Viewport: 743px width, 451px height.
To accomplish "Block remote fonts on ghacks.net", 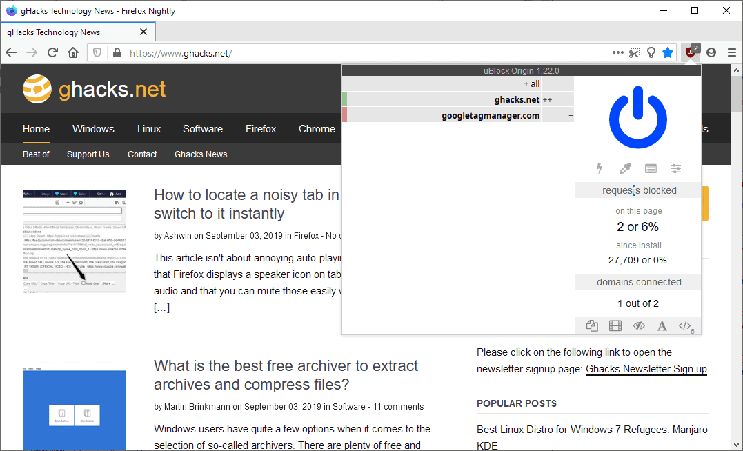I will click(662, 325).
